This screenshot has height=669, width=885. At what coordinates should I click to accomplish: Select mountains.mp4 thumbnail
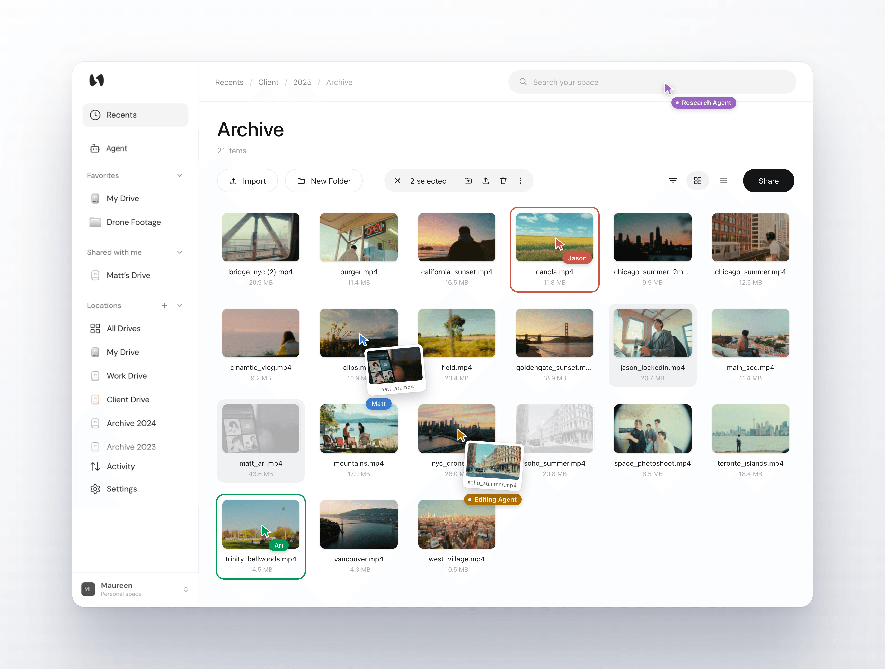click(359, 428)
